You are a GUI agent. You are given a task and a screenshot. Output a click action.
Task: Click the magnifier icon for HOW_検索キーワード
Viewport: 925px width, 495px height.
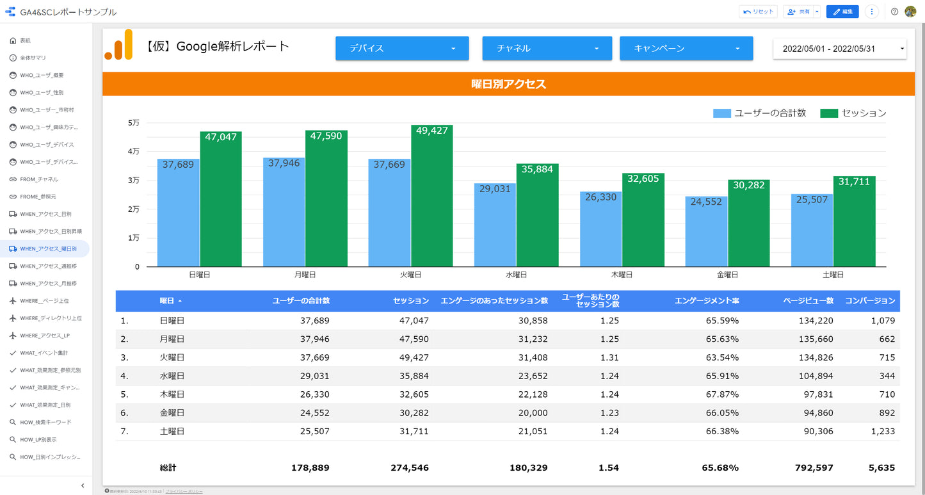(13, 422)
